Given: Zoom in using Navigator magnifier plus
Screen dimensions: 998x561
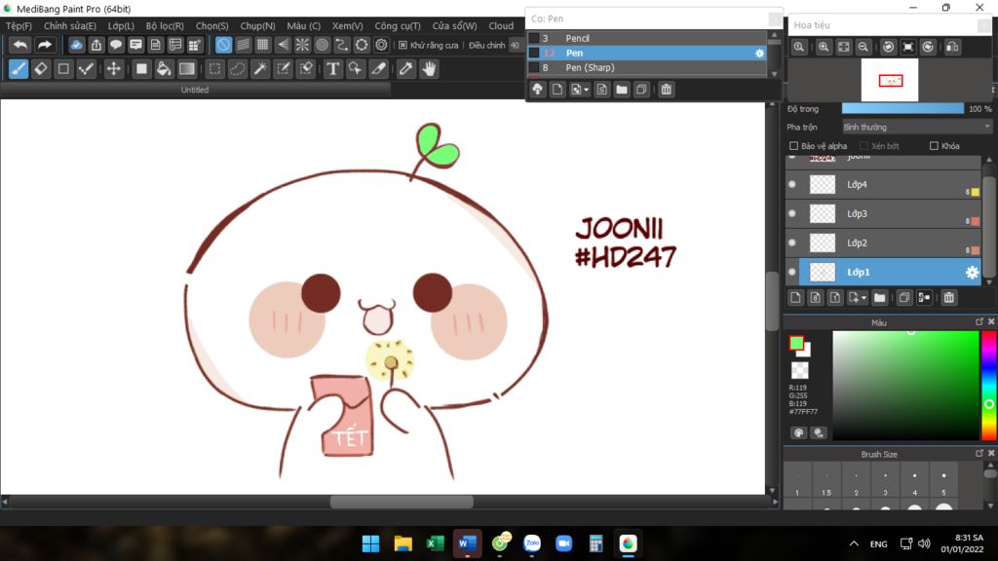Looking at the screenshot, I should coord(824,47).
